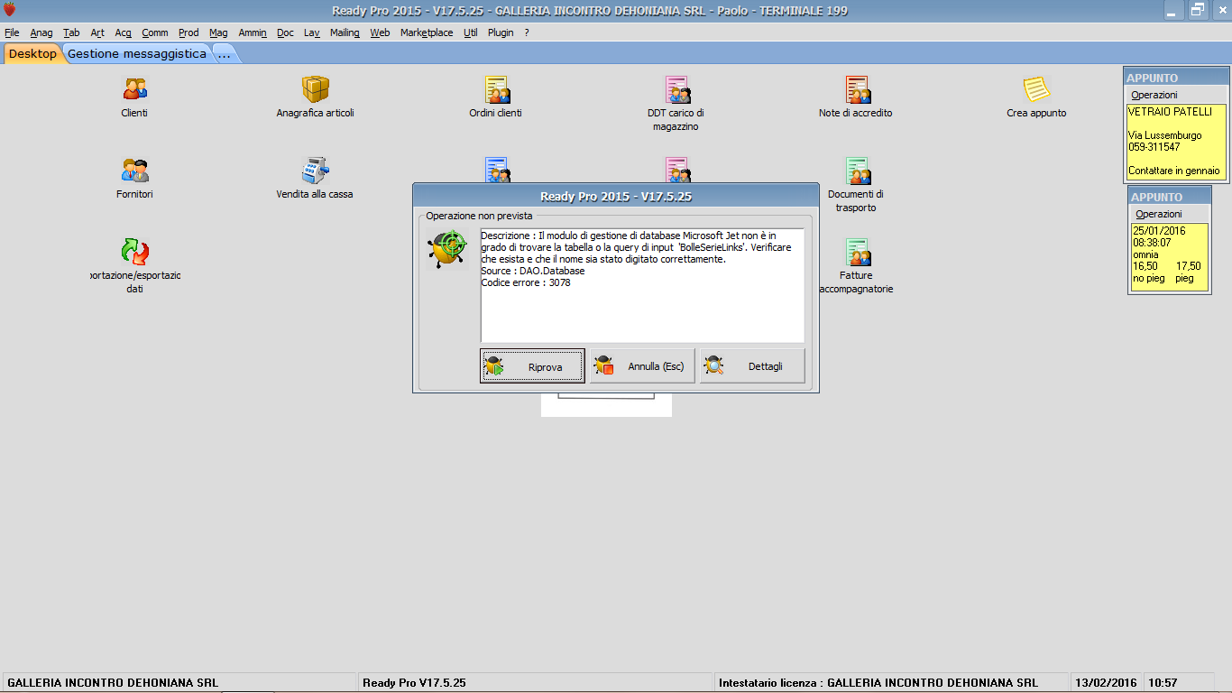Click the 13/02/2016 date in status bar

[1107, 683]
